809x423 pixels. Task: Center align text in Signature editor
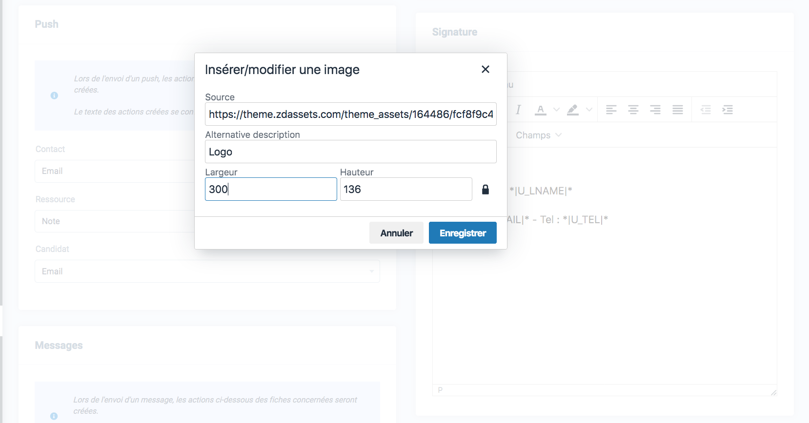633,110
